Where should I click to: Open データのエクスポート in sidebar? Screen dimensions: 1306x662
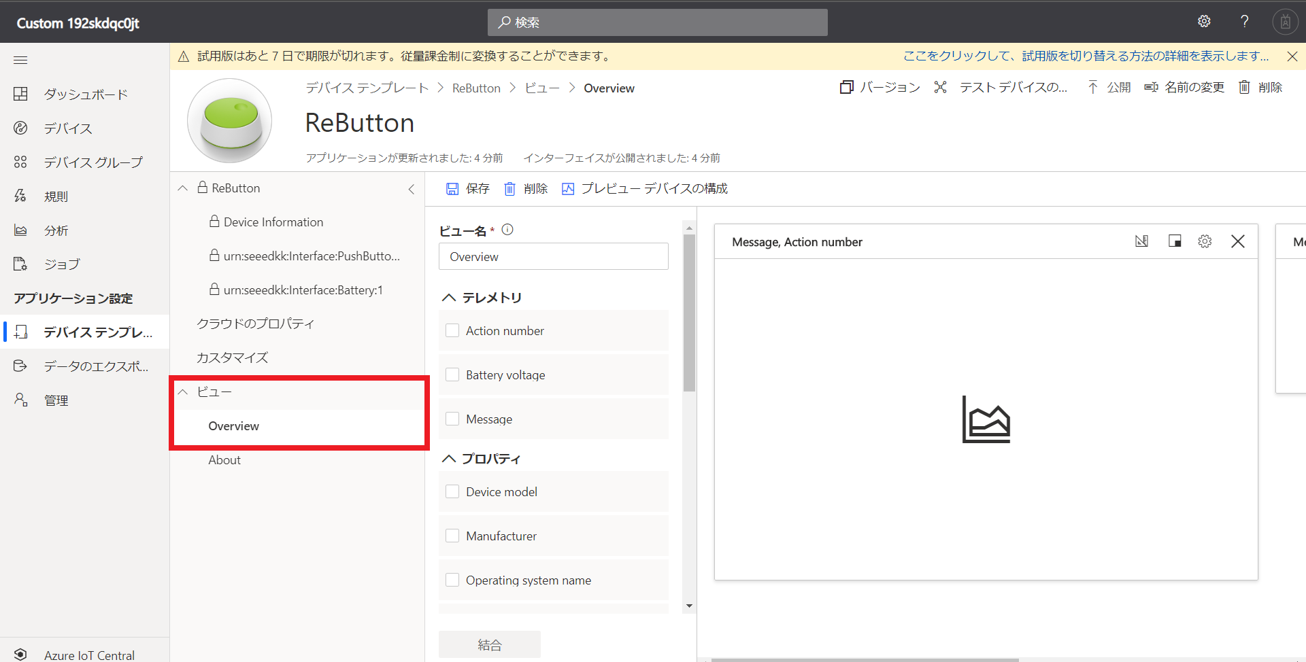pos(84,366)
